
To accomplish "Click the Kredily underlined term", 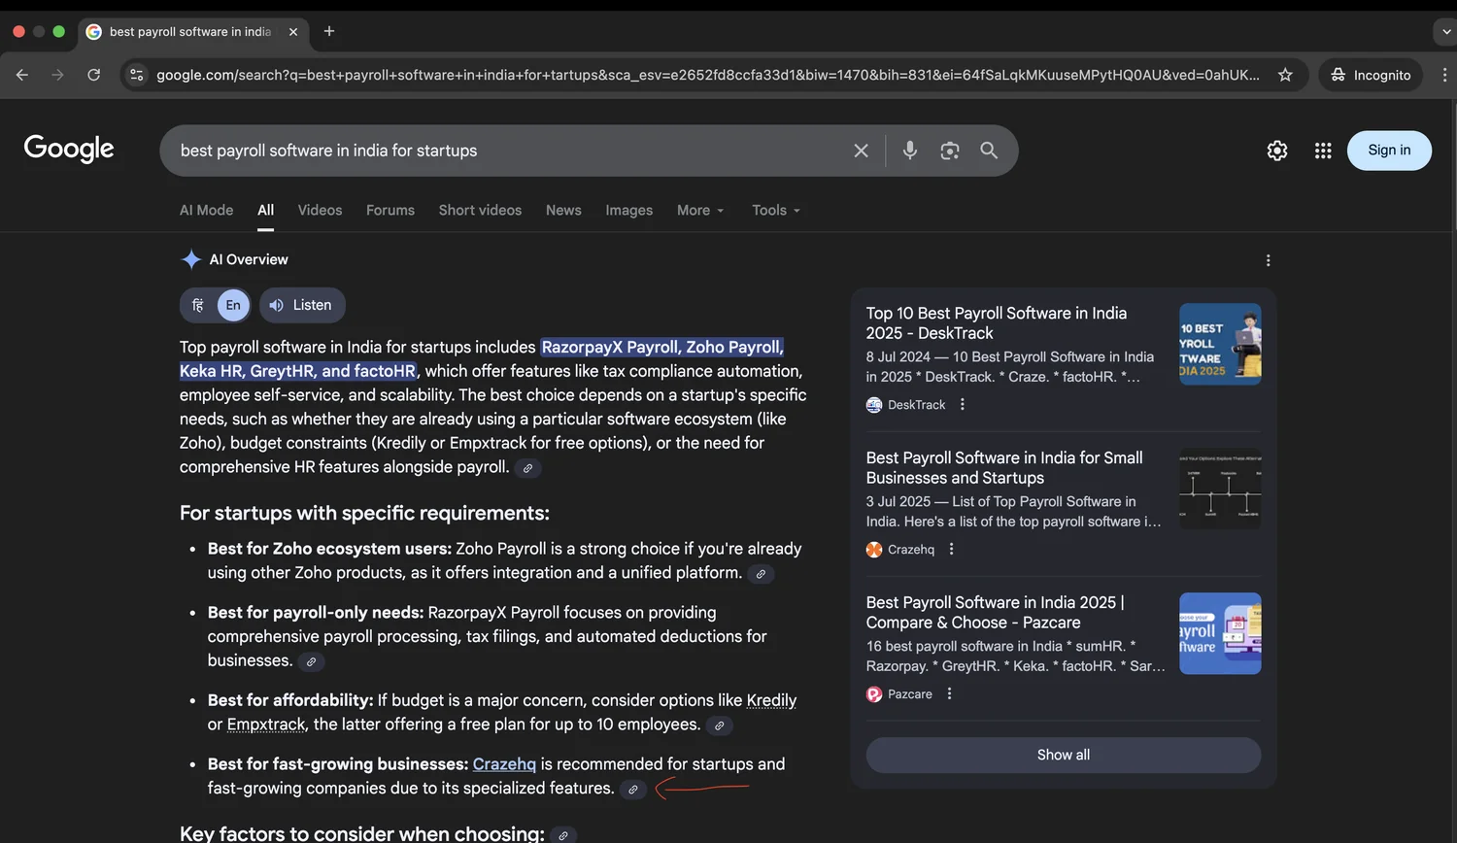I will pos(771,700).
